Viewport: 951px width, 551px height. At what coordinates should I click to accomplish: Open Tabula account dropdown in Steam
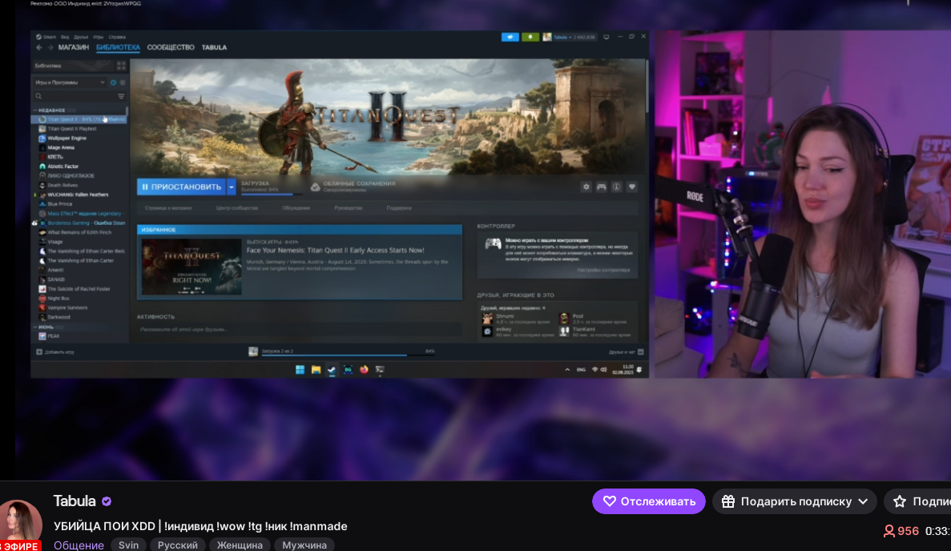tap(569, 37)
